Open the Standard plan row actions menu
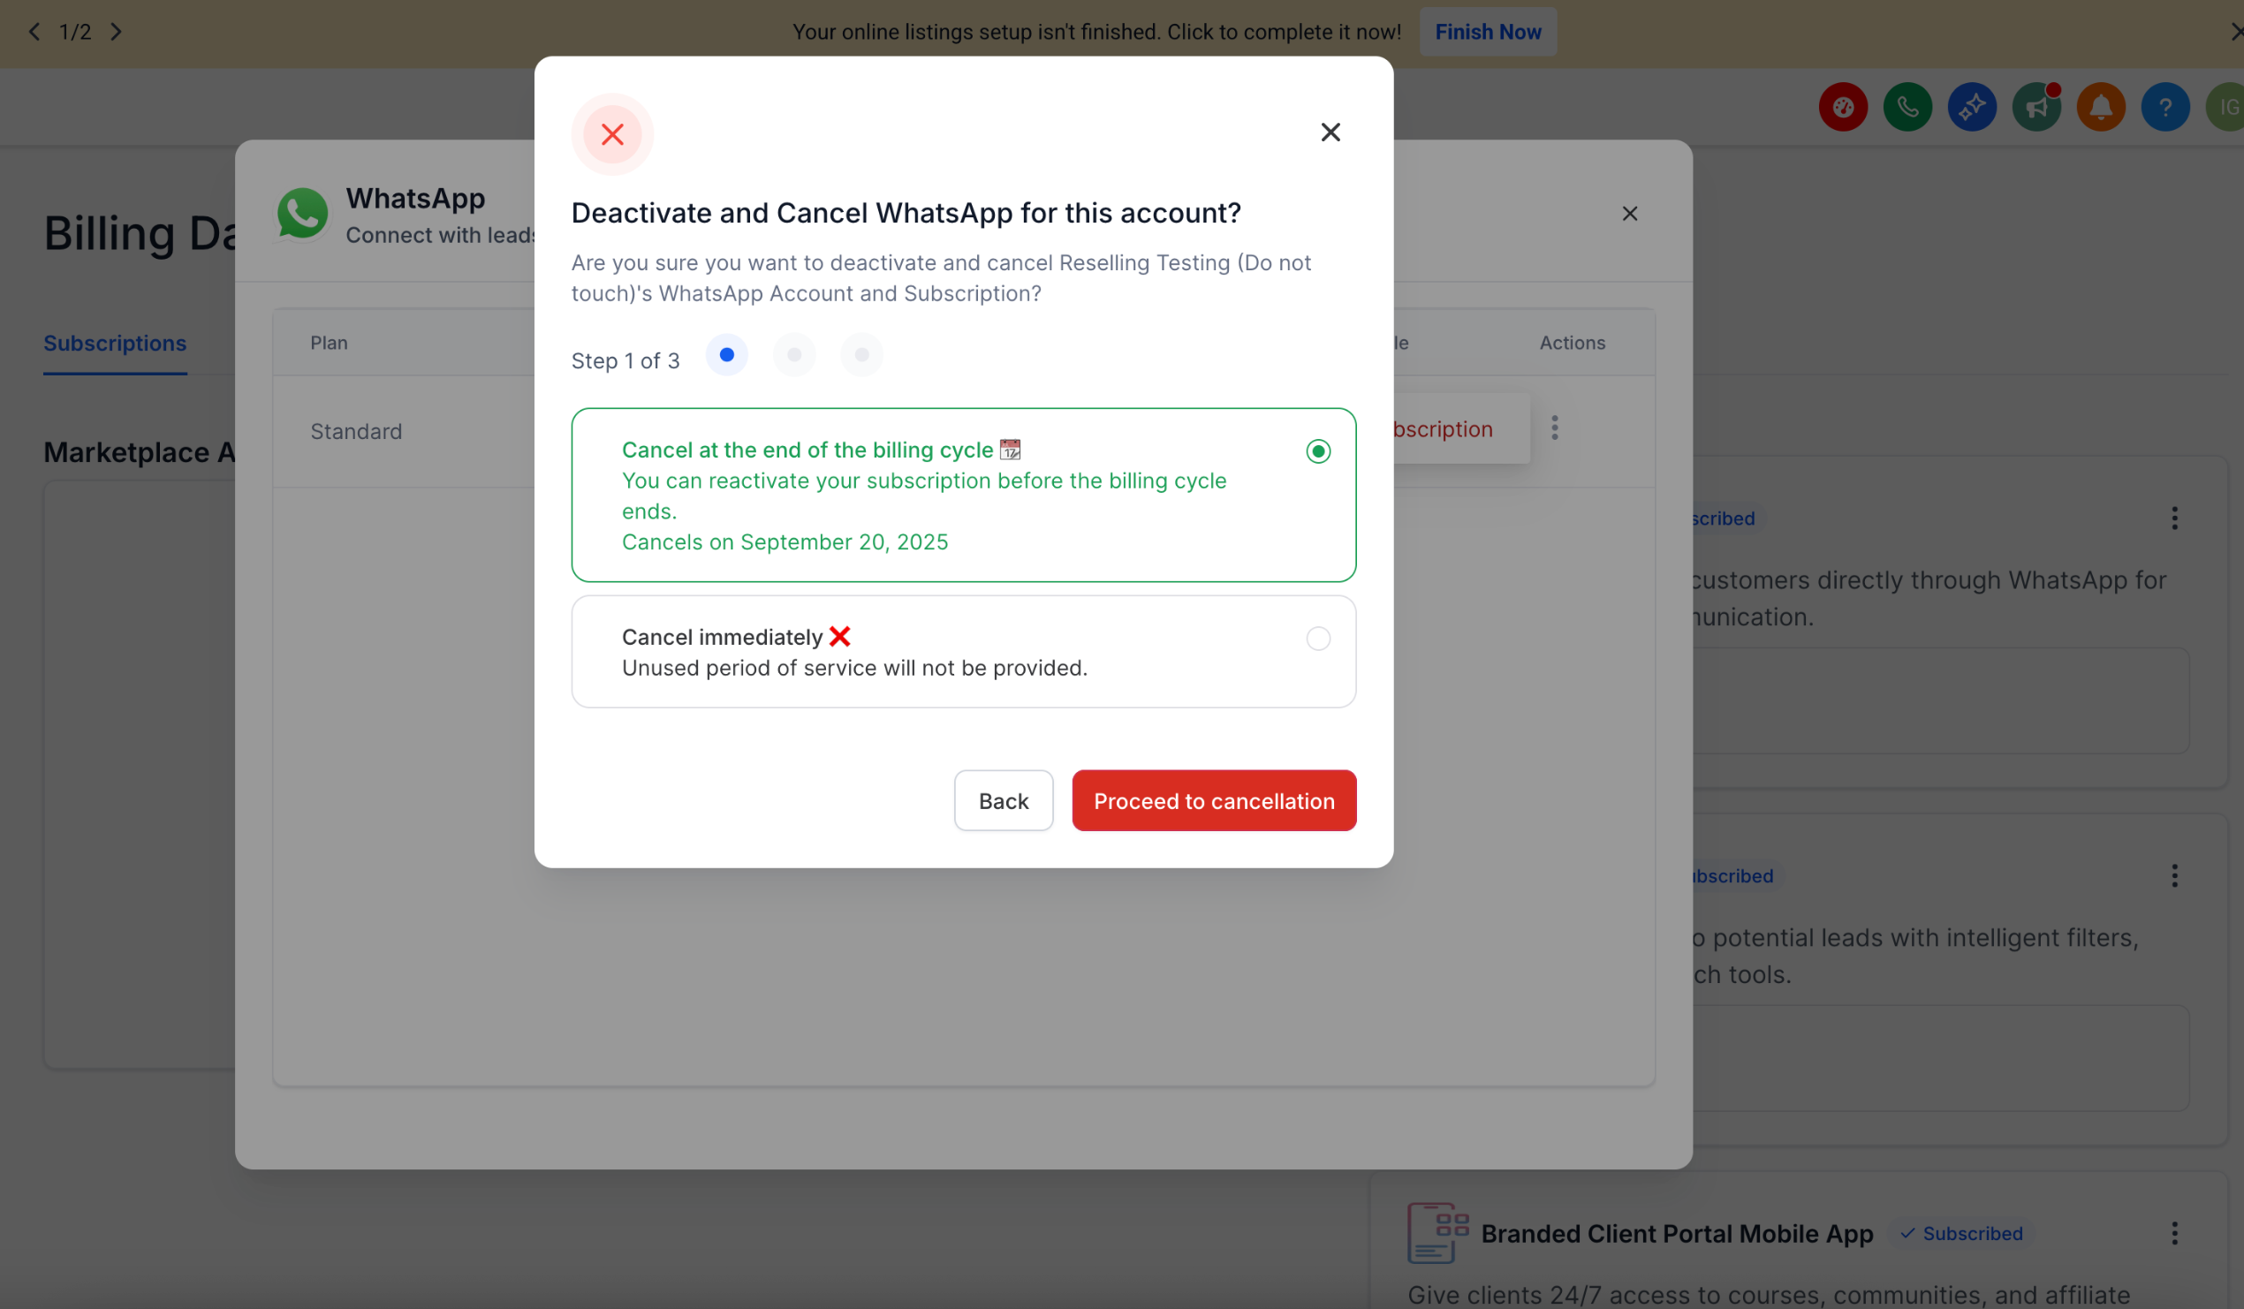 point(1555,428)
